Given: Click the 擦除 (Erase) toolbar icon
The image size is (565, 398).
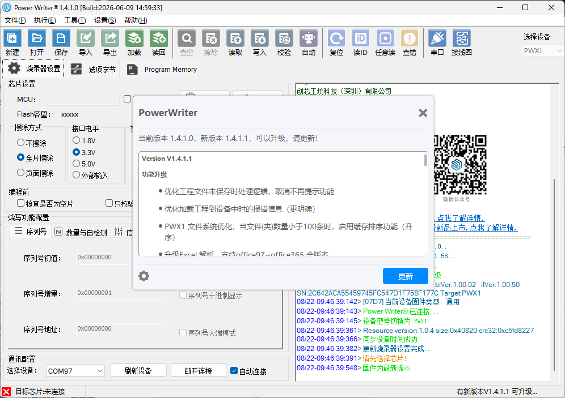Looking at the screenshot, I should pyautogui.click(x=211, y=42).
